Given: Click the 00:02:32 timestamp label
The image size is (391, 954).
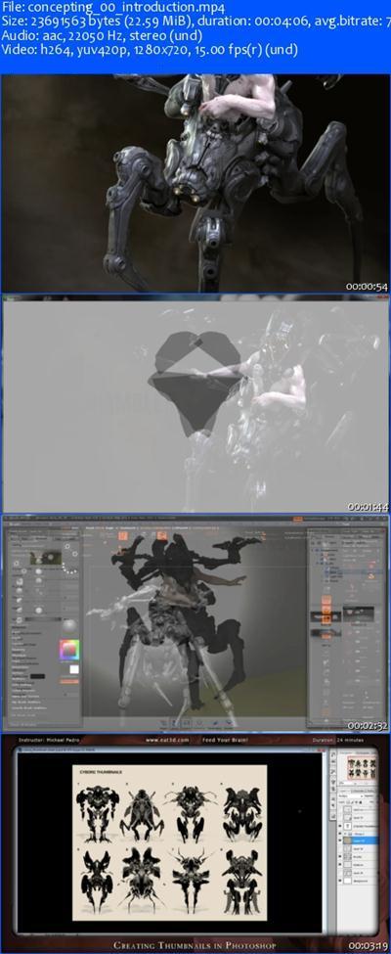Looking at the screenshot, I should tap(367, 726).
